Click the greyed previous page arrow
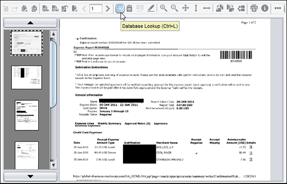 (84, 8)
